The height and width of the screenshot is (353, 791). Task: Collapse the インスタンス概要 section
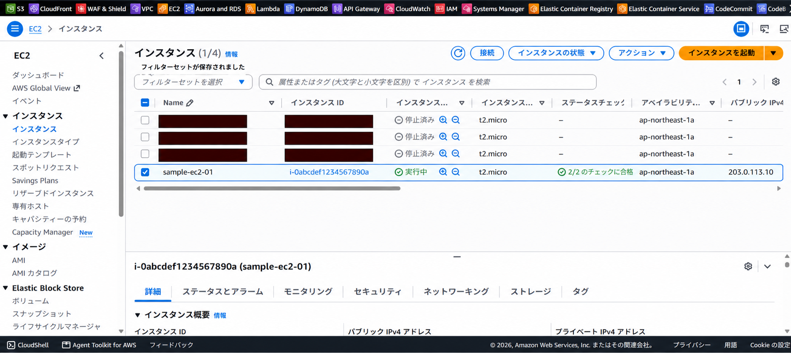click(x=137, y=315)
